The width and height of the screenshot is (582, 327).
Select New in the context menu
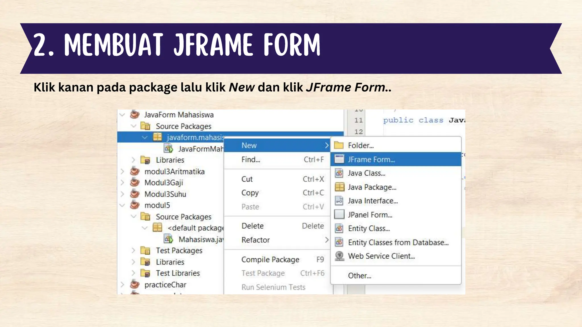[249, 145]
